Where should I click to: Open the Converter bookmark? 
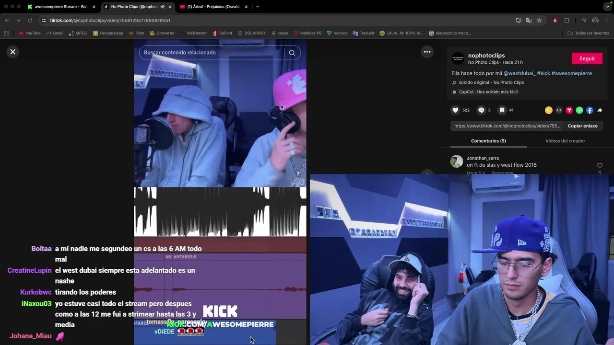pyautogui.click(x=162, y=33)
